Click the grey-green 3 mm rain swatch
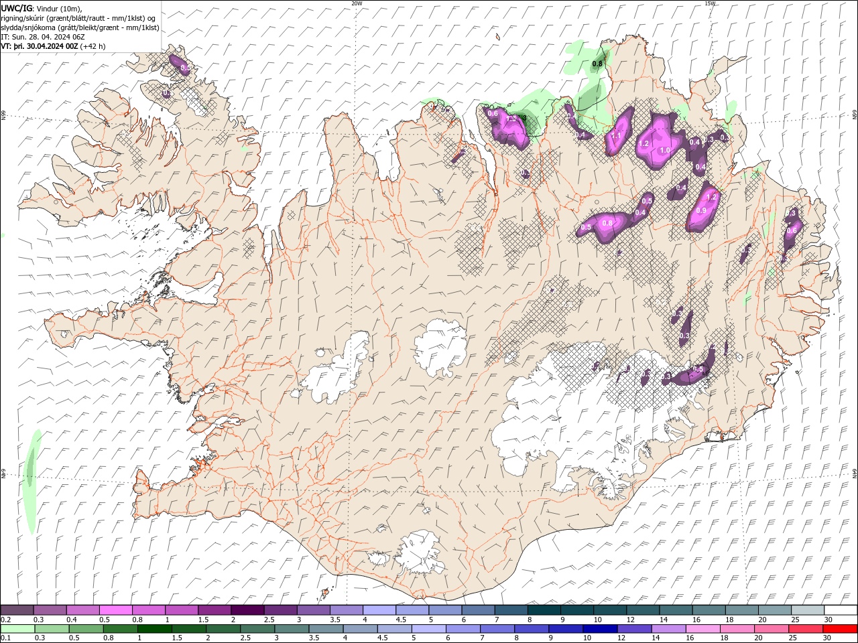Image resolution: width=858 pixels, height=643 pixels. [x=292, y=629]
